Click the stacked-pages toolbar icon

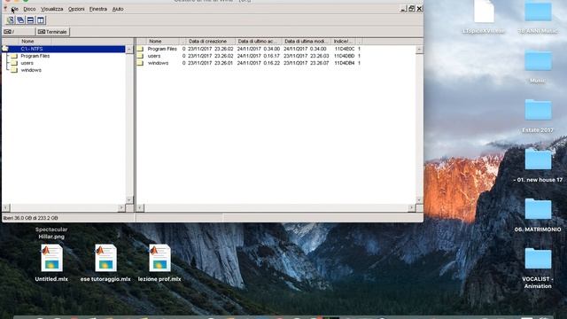coord(20,20)
